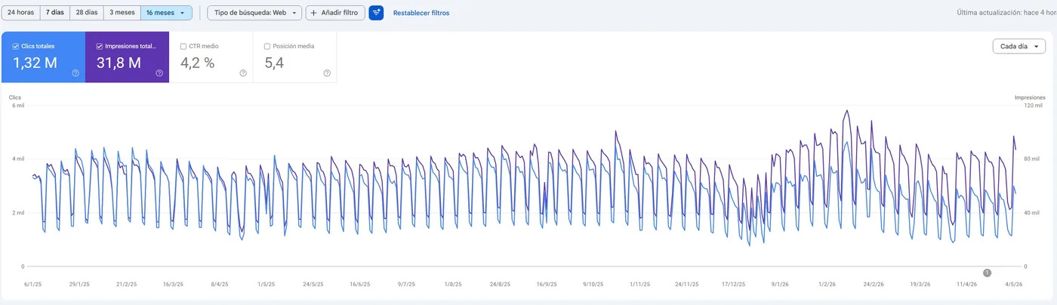Select the 3 meses date range

click(122, 13)
